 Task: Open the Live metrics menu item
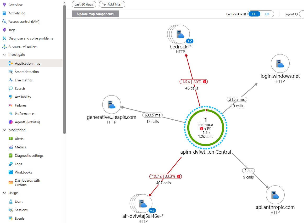pos(31,80)
